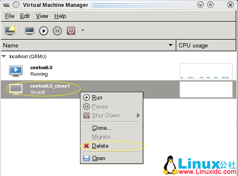The height and width of the screenshot is (176, 238).
Task: Choose Open from the context menu
Action: pyautogui.click(x=112, y=158)
